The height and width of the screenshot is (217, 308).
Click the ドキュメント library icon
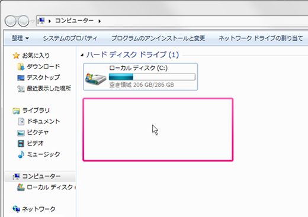(21, 121)
